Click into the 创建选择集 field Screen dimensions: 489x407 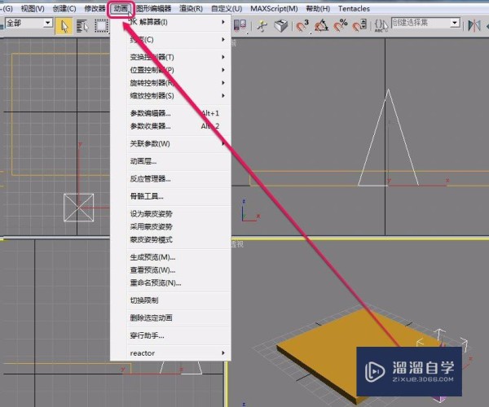421,23
